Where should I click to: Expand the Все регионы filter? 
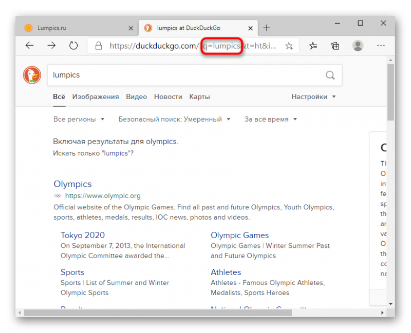79,120
